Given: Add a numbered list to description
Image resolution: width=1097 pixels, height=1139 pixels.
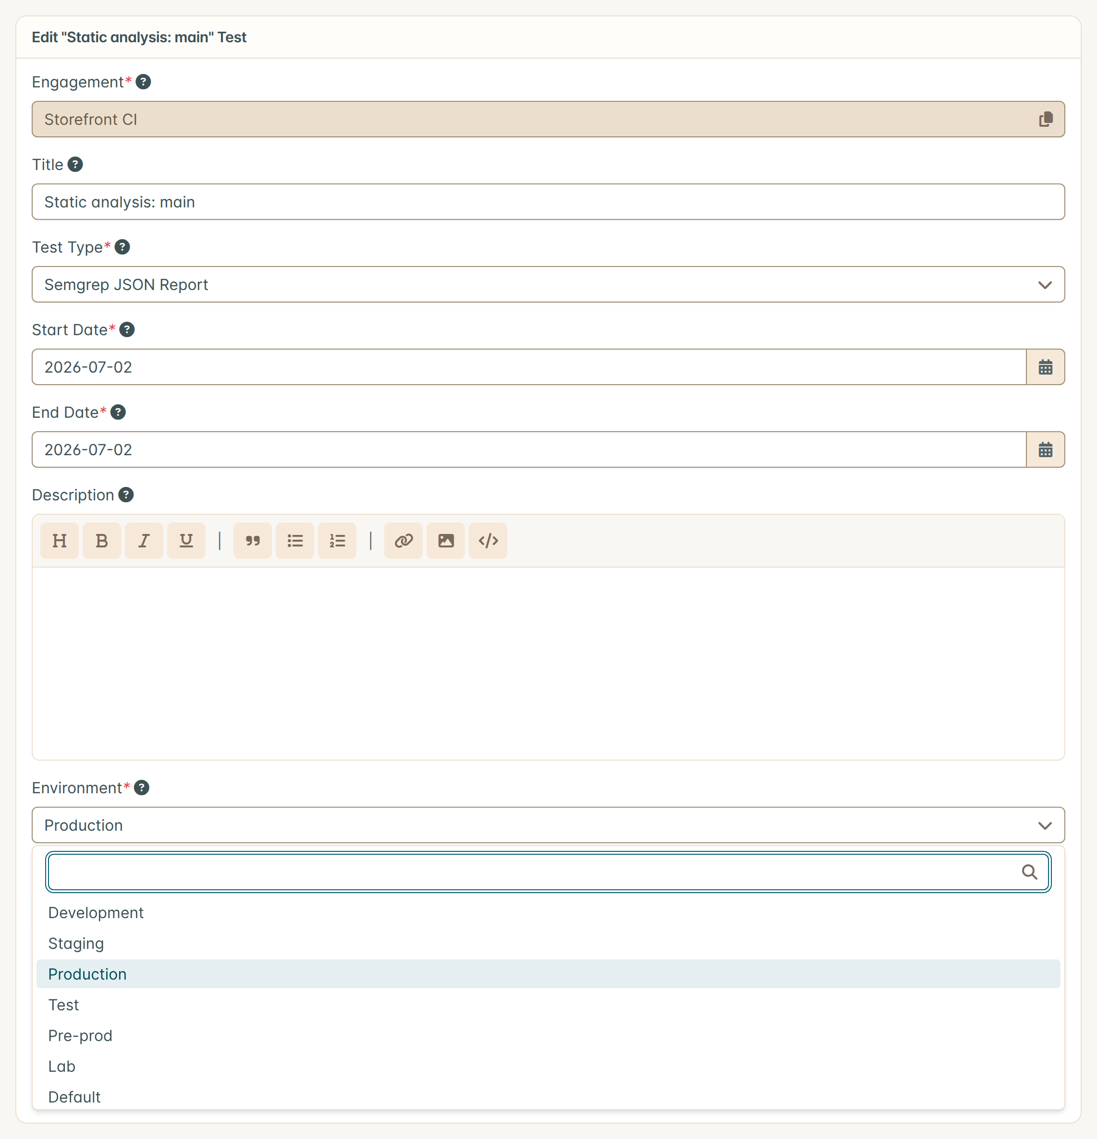Looking at the screenshot, I should 337,540.
